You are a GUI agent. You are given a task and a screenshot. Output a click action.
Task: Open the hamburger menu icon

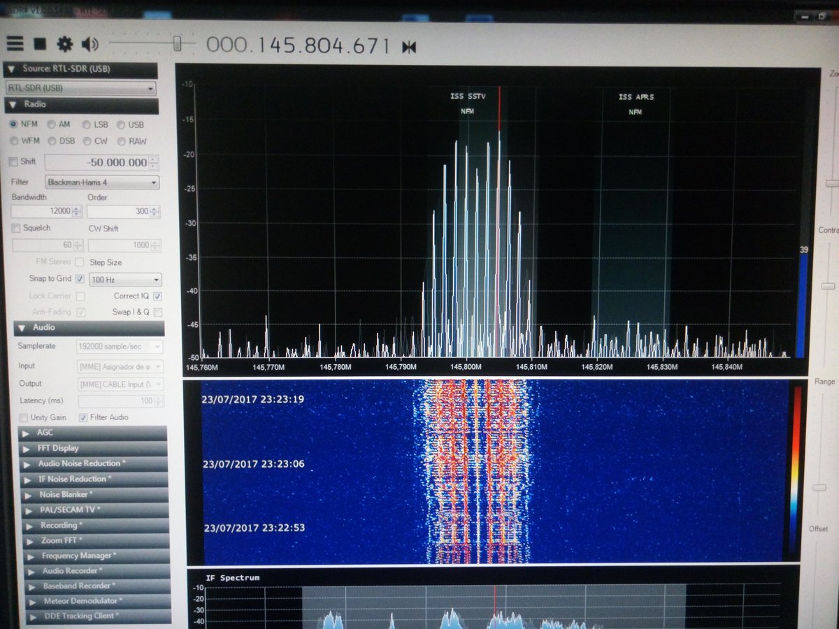click(15, 44)
